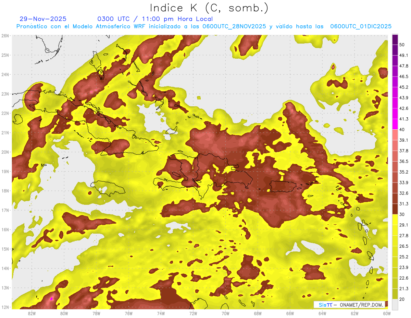Click the latitude label "24N"
Screen dimensions: 411x318
point(5,74)
